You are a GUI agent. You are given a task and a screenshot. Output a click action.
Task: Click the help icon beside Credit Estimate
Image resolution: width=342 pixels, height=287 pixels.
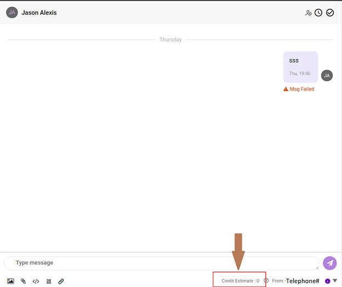pos(266,280)
